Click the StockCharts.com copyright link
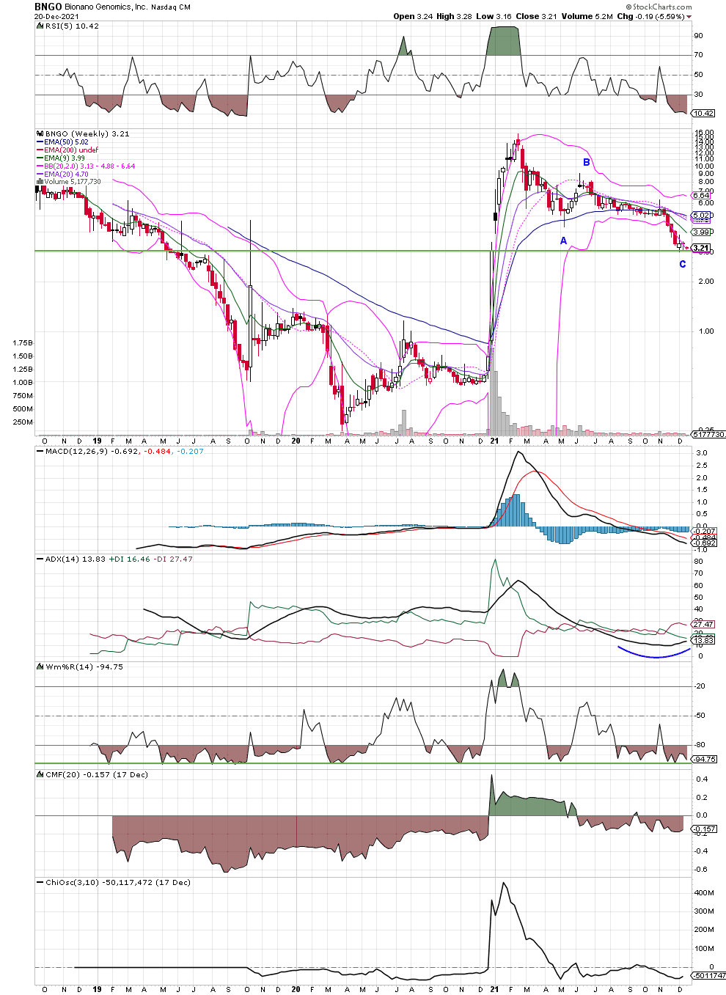The width and height of the screenshot is (726, 995). click(659, 7)
